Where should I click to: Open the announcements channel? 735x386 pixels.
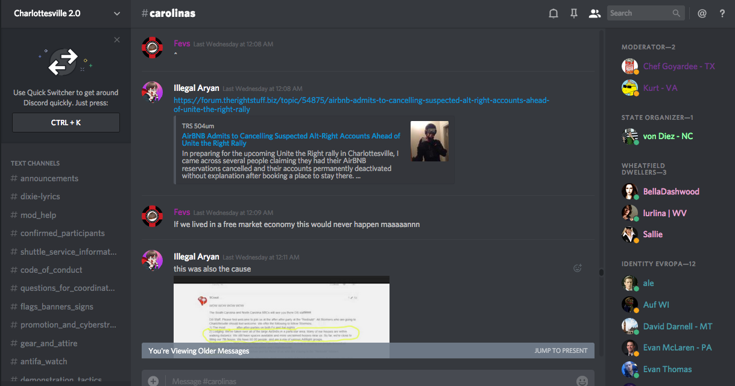point(49,178)
